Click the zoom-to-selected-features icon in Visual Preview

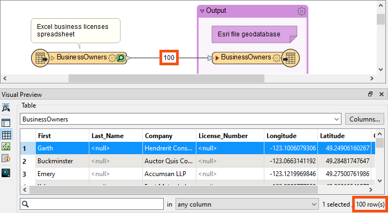click(6, 108)
